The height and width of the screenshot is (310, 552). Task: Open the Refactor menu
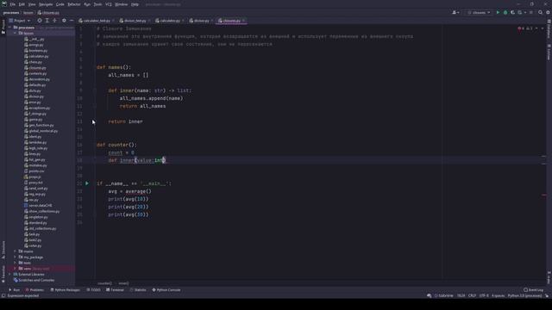[74, 4]
